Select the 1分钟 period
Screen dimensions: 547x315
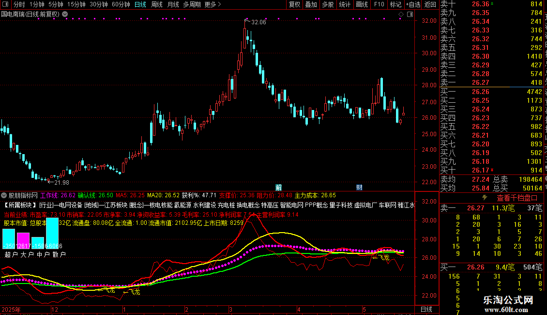37,4
